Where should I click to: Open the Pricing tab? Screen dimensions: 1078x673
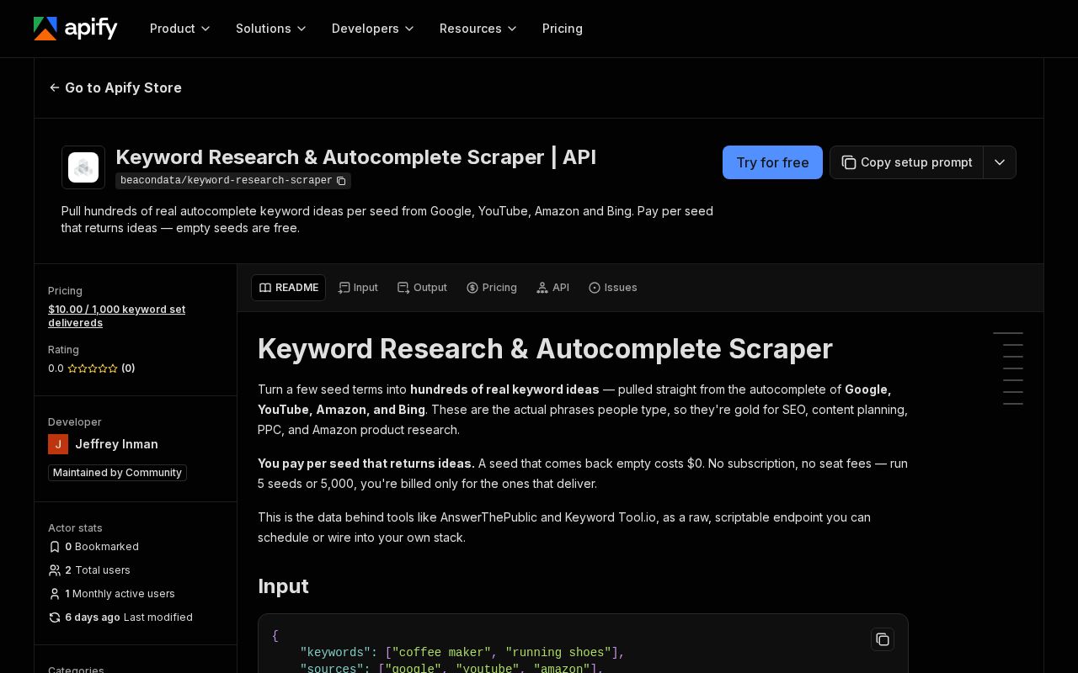[492, 288]
